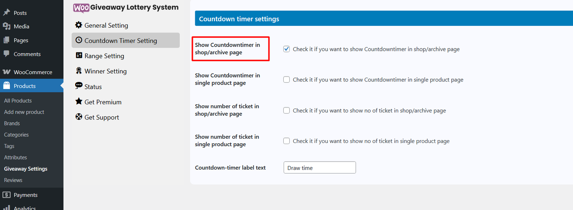This screenshot has width=573, height=210.
Task: Uncheck Countdowntimer in shop/archive page checkbox
Action: pos(286,49)
